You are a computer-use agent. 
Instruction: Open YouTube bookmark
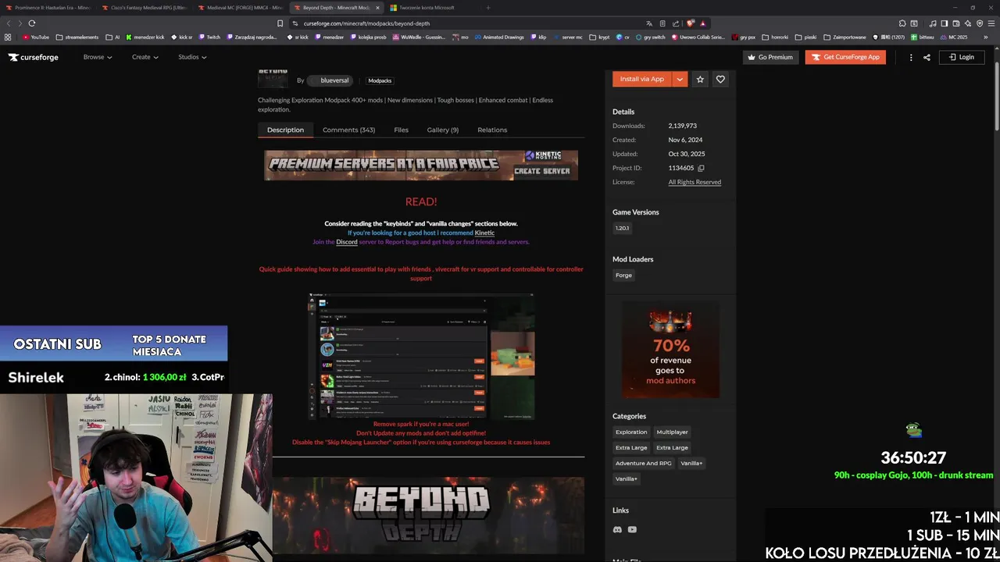point(36,37)
